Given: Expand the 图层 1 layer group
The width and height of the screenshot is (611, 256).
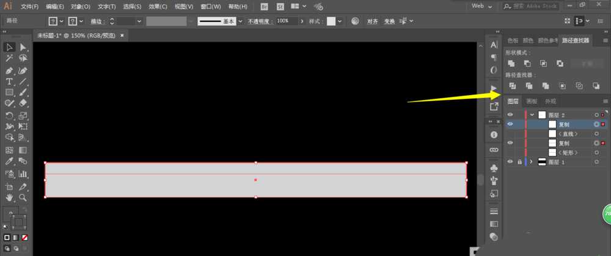Looking at the screenshot, I should point(530,162).
